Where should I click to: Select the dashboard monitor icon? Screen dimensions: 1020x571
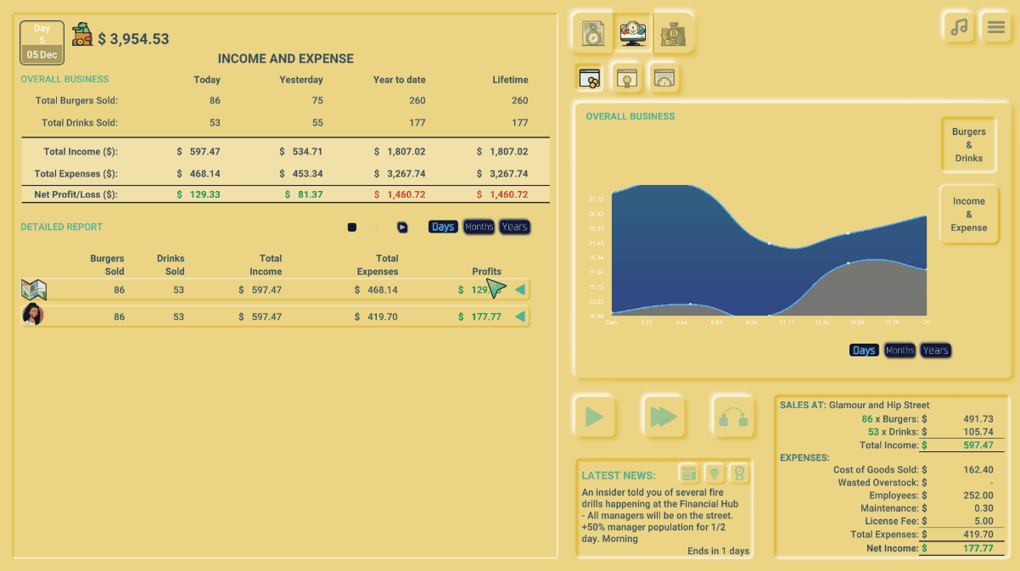pyautogui.click(x=632, y=33)
